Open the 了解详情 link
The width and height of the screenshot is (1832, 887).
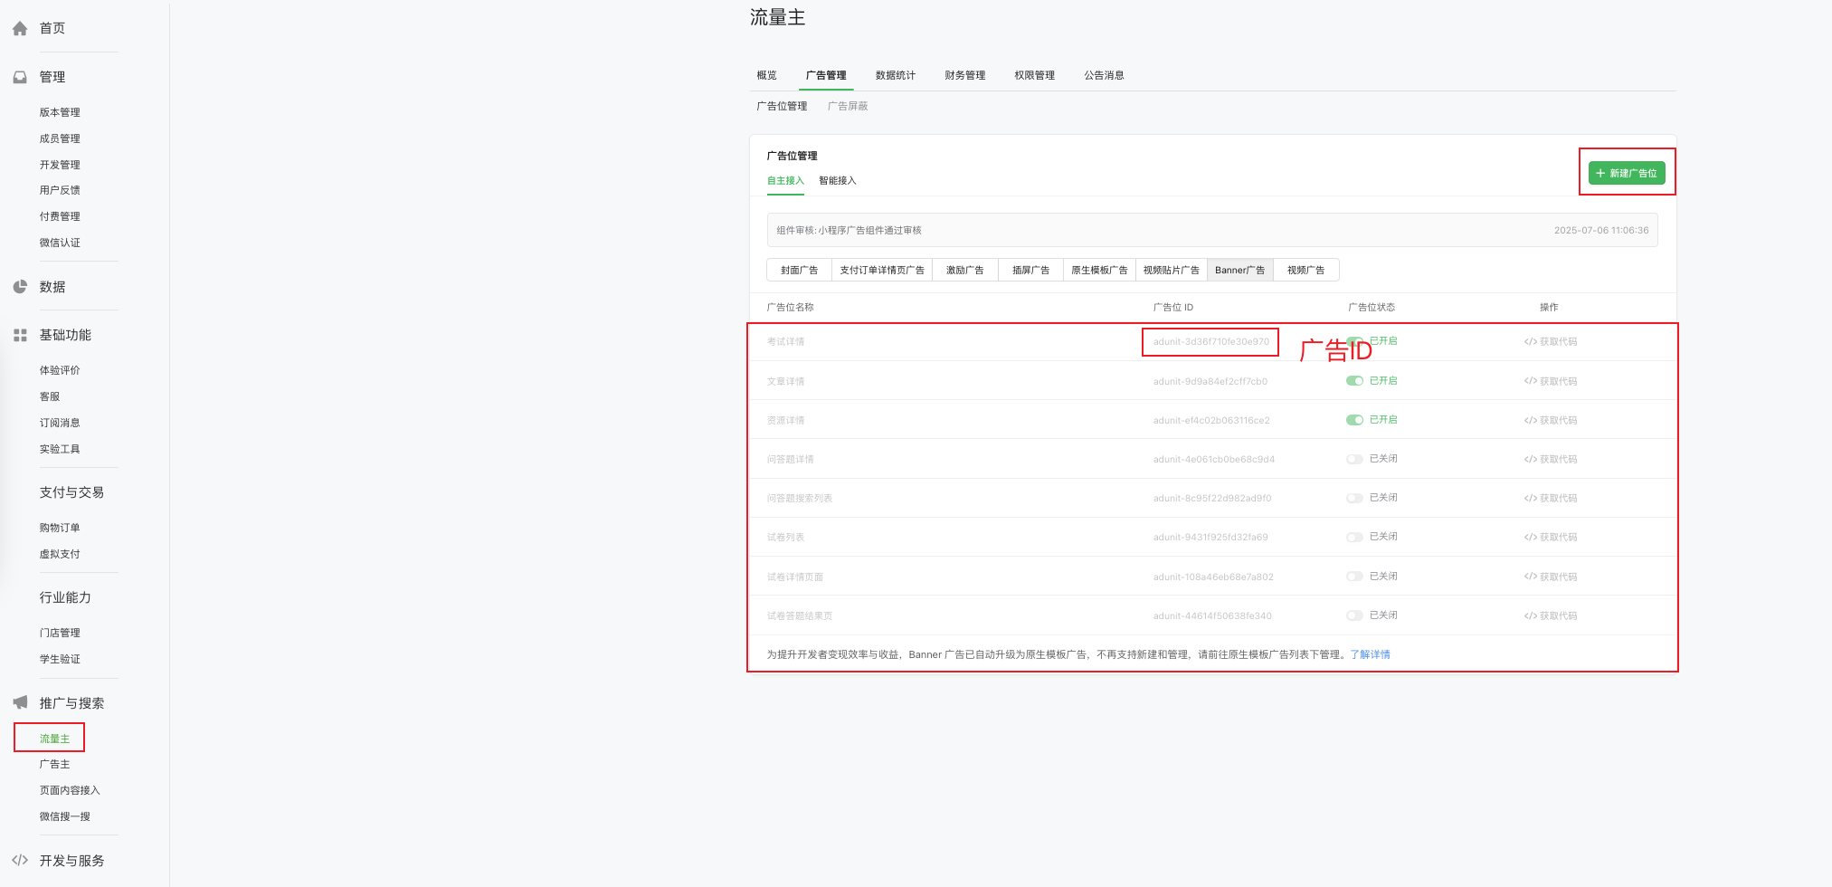[1370, 655]
